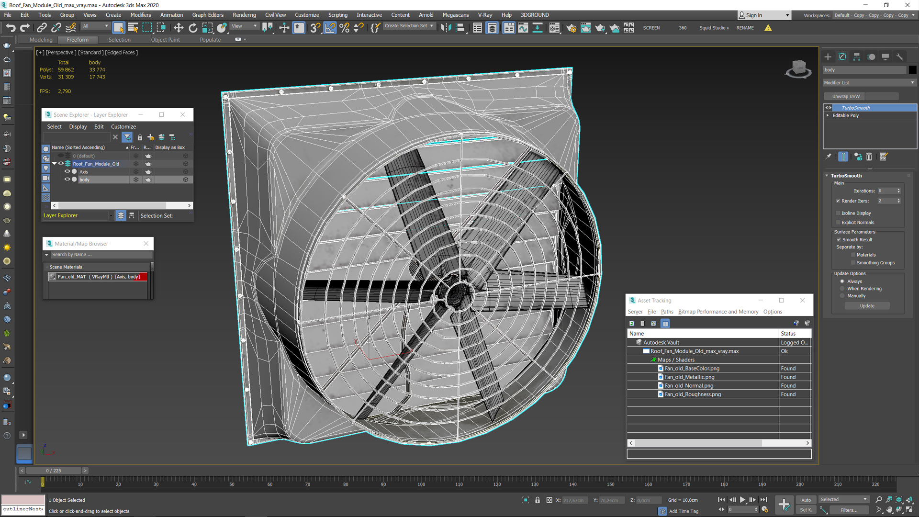Click the Undo arrow icon
Screen dimensions: 919x517
tap(11, 28)
